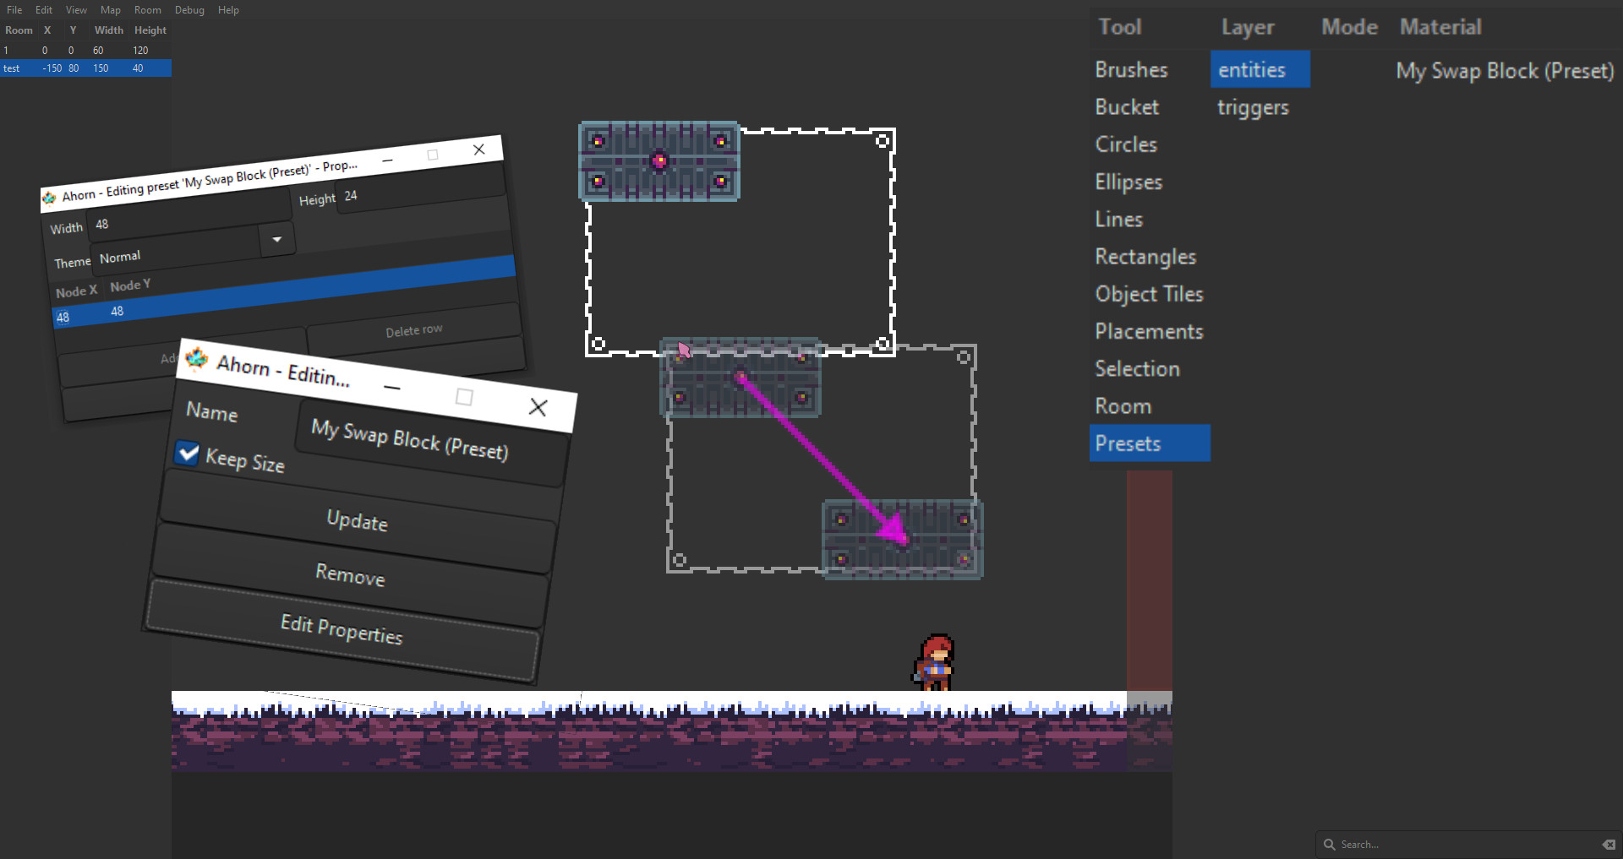Image resolution: width=1623 pixels, height=859 pixels.
Task: Click the Delete row button
Action: (x=413, y=329)
